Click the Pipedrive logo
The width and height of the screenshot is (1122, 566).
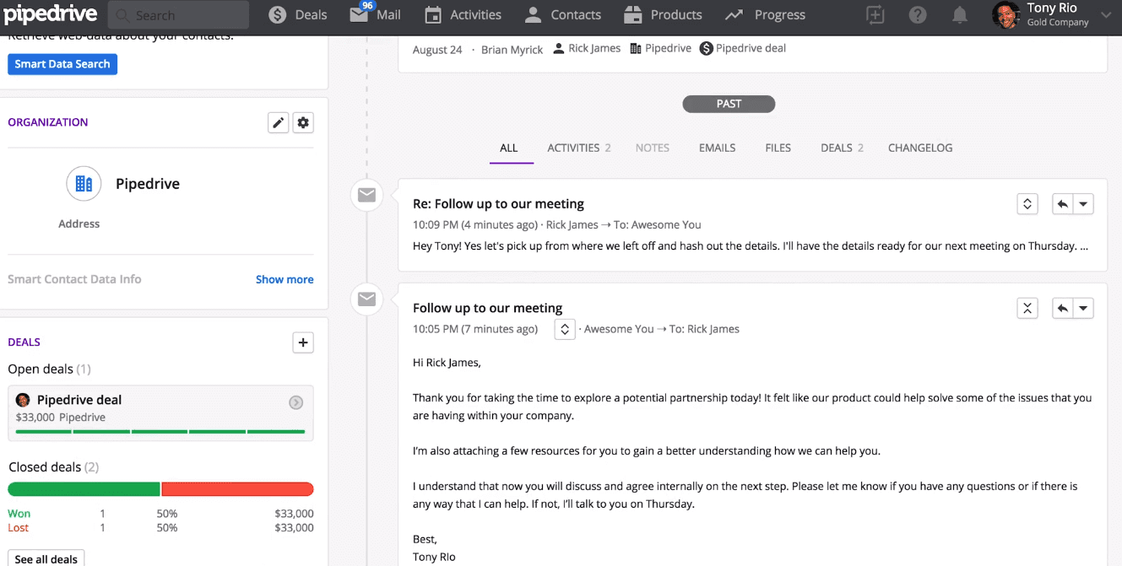point(50,15)
